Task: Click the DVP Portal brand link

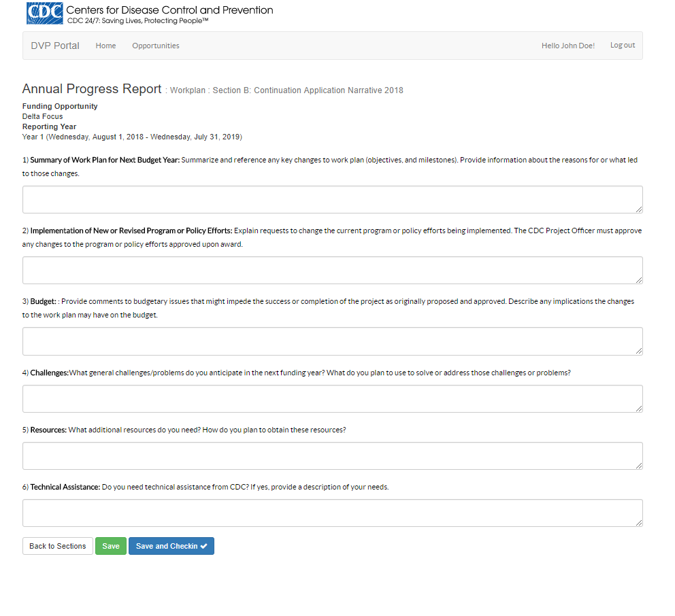Action: pyautogui.click(x=55, y=46)
